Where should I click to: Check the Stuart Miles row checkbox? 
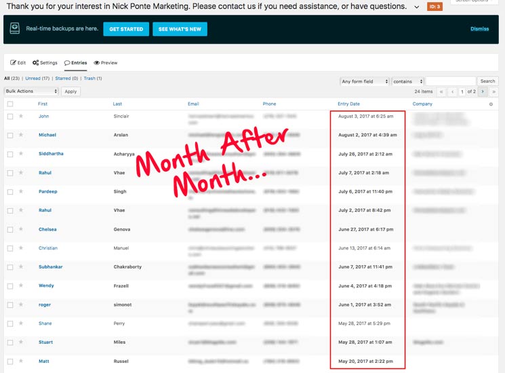(x=10, y=342)
